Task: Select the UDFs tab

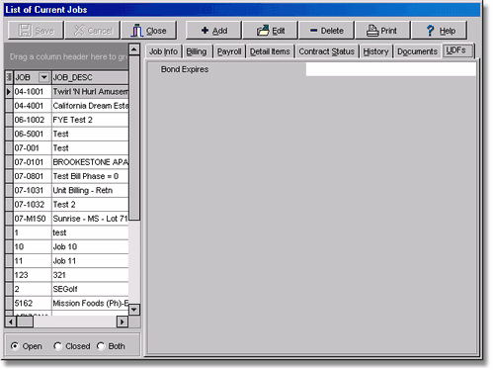Action: [x=457, y=50]
